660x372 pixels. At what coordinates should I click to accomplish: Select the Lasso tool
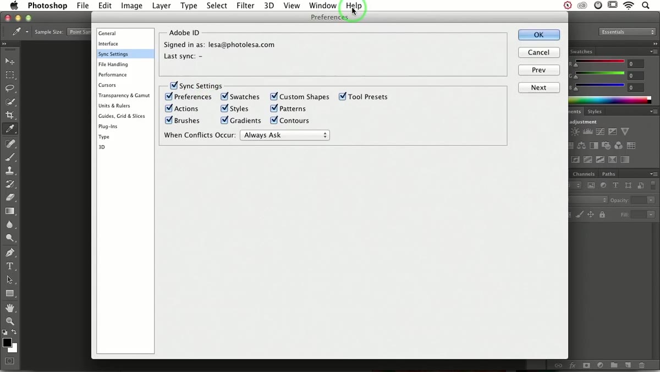point(10,88)
